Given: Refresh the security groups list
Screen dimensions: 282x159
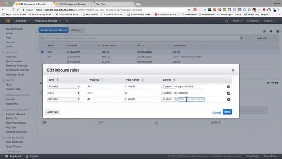Looking at the screenshot, I should (264, 31).
